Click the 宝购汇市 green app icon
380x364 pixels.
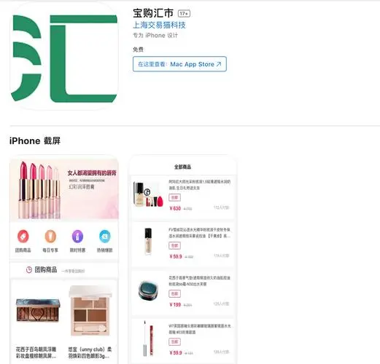[64, 56]
